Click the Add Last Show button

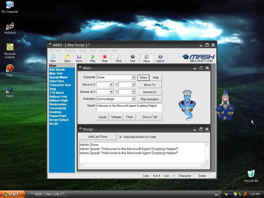[98, 137]
